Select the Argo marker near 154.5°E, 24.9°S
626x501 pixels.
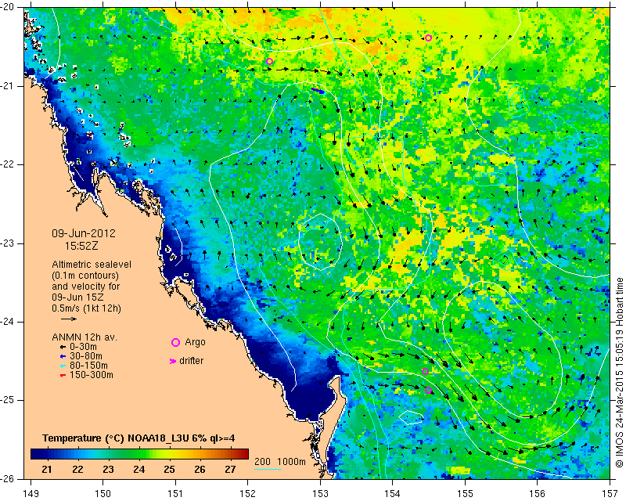[x=429, y=391]
